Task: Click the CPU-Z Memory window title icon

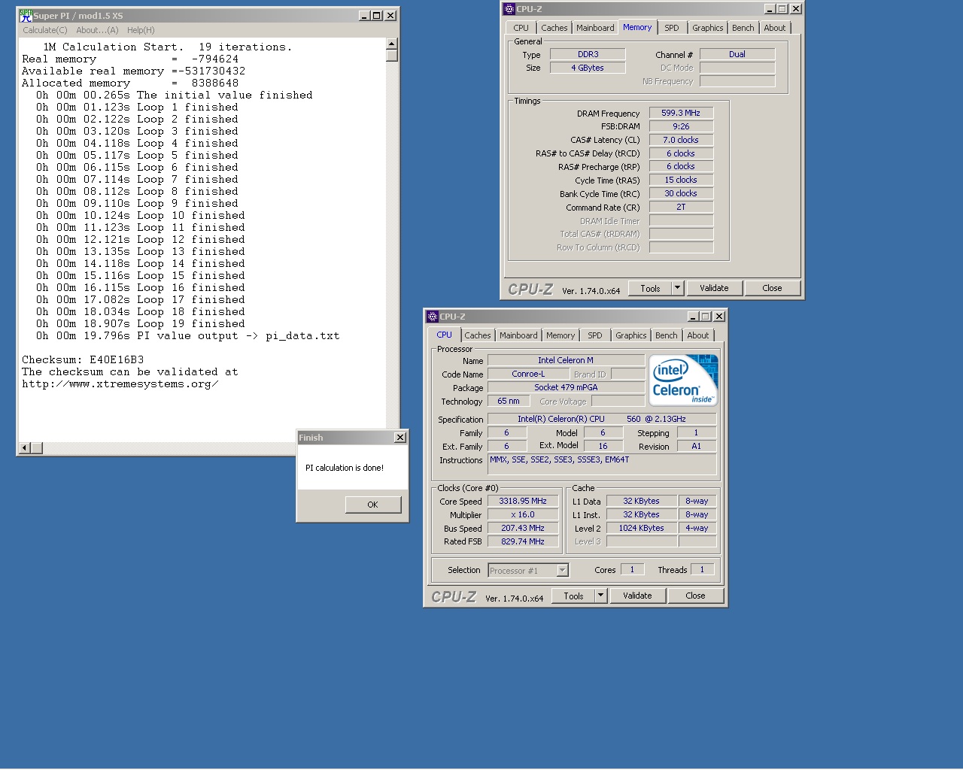Action: tap(509, 9)
